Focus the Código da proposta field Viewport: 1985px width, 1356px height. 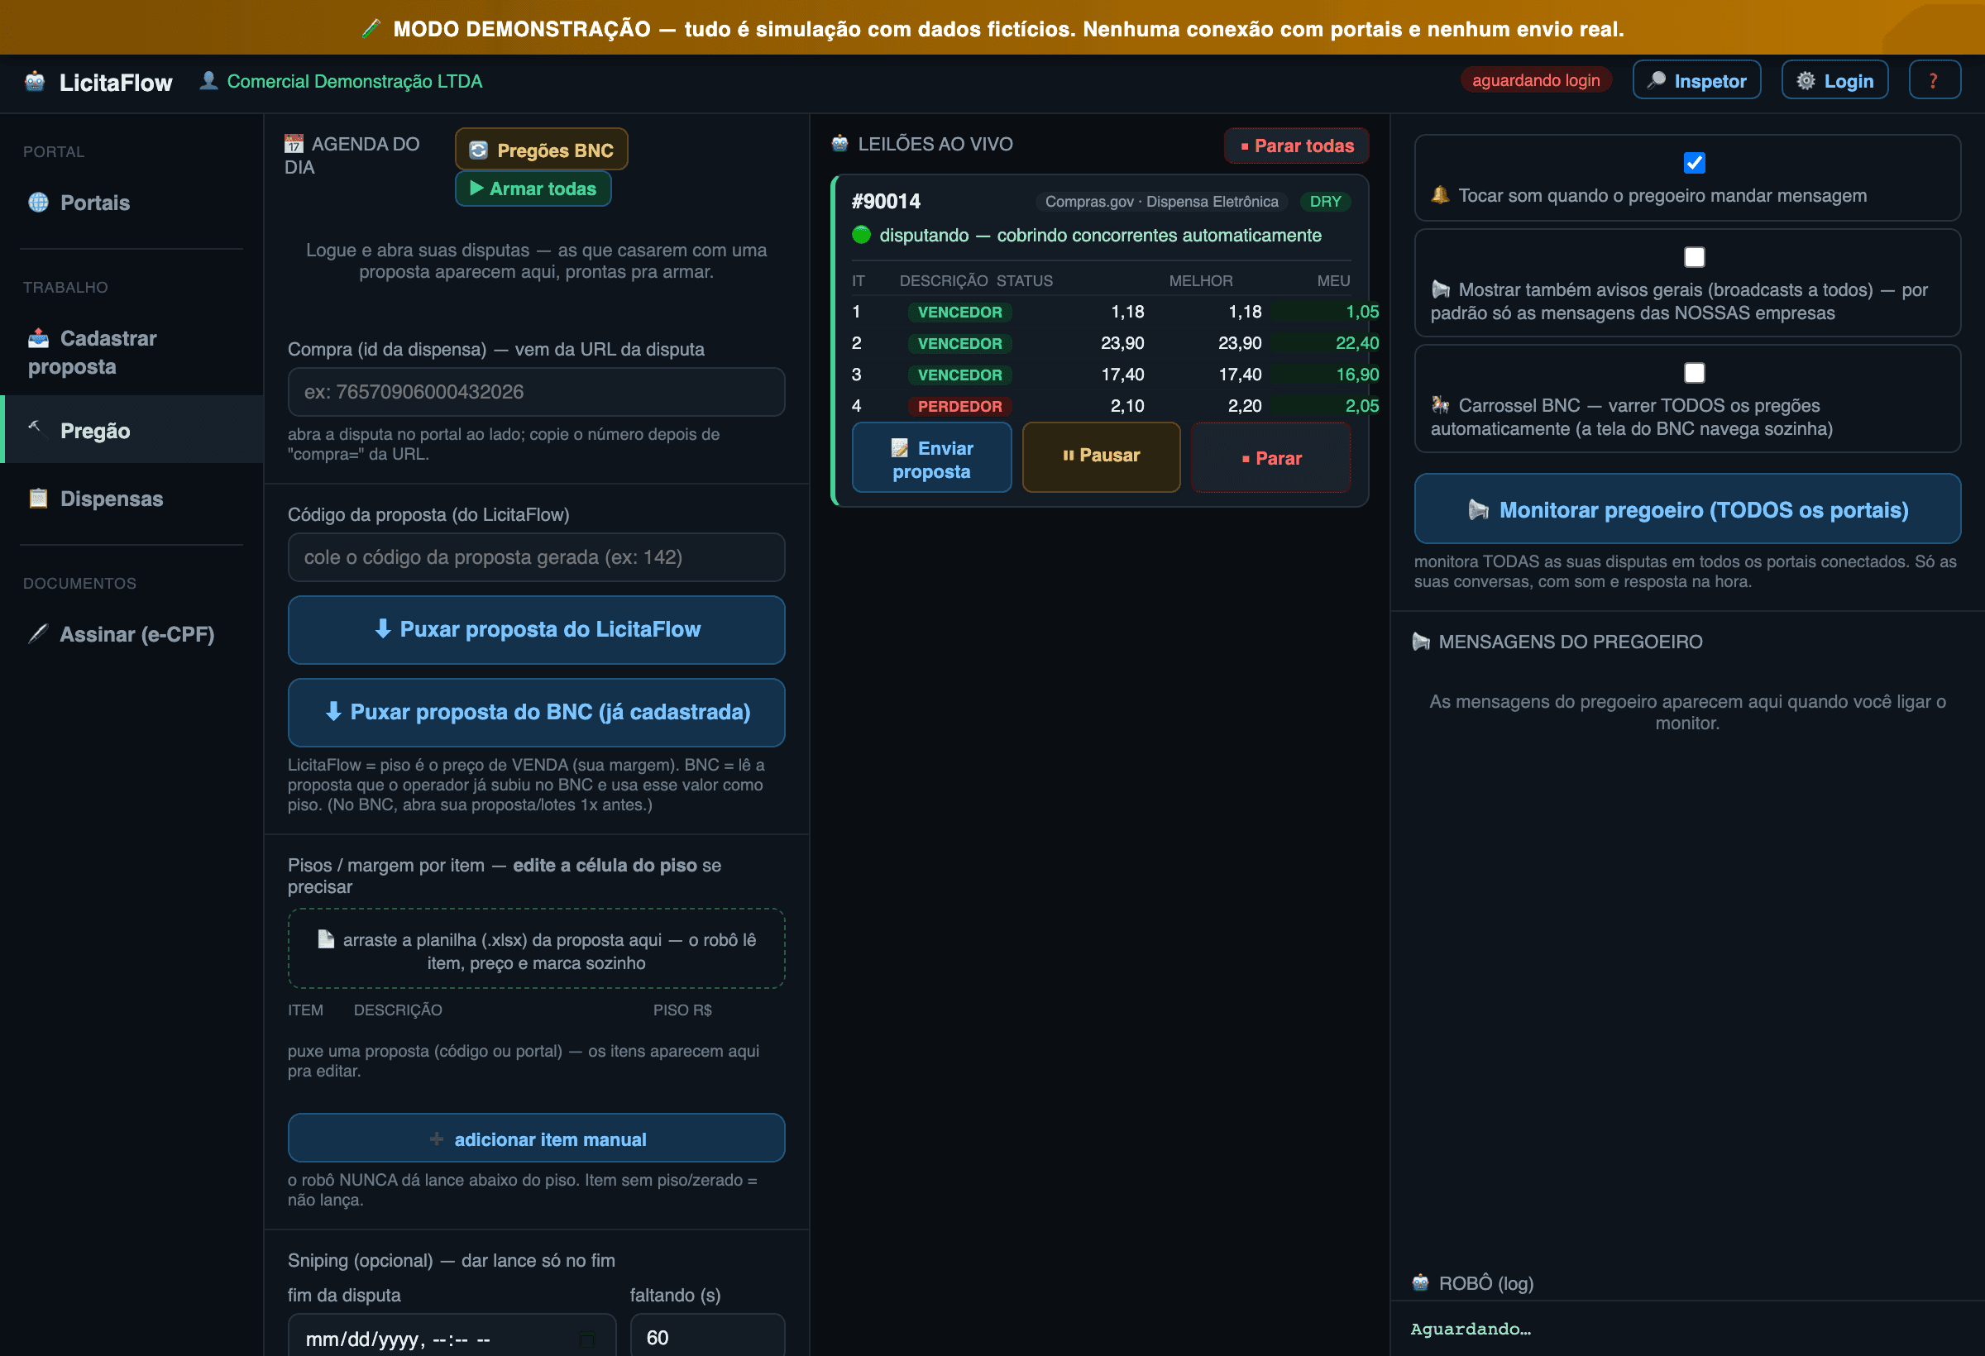[537, 557]
